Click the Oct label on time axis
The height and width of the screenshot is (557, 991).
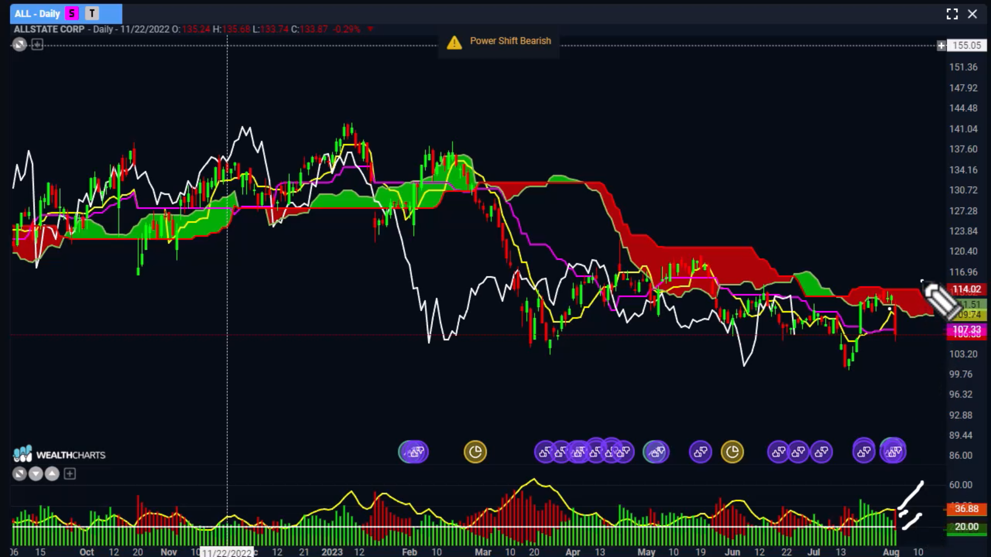tap(87, 552)
